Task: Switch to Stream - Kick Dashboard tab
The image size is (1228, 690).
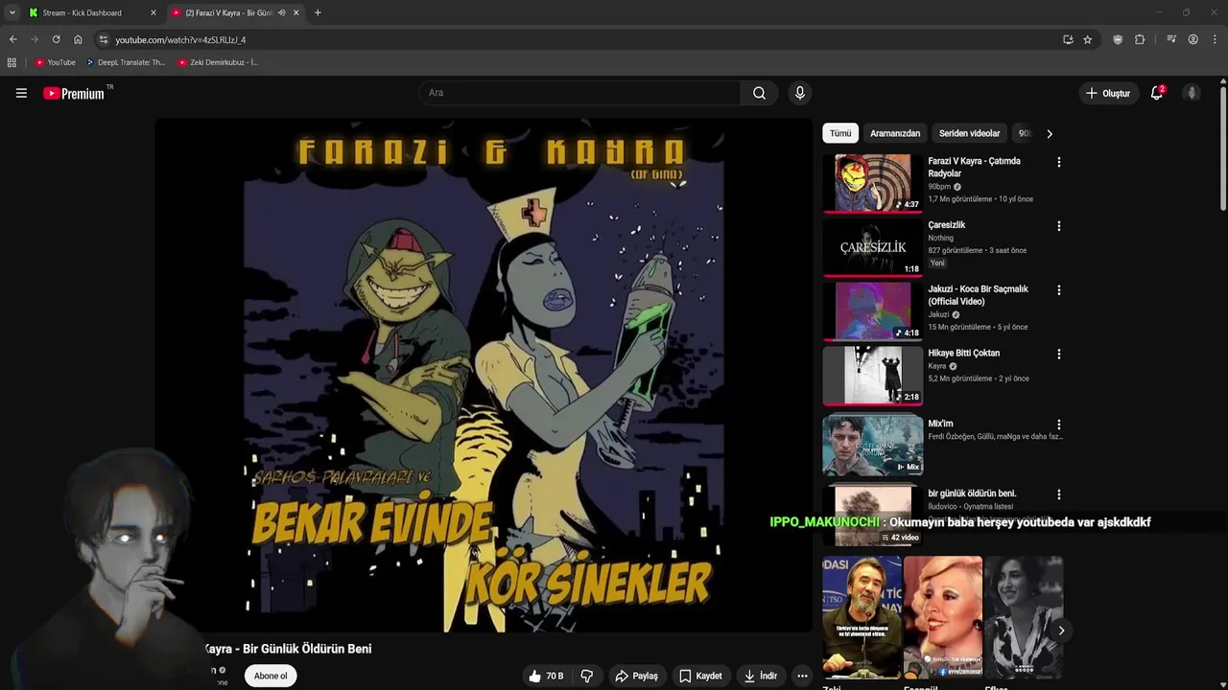Action: (91, 12)
